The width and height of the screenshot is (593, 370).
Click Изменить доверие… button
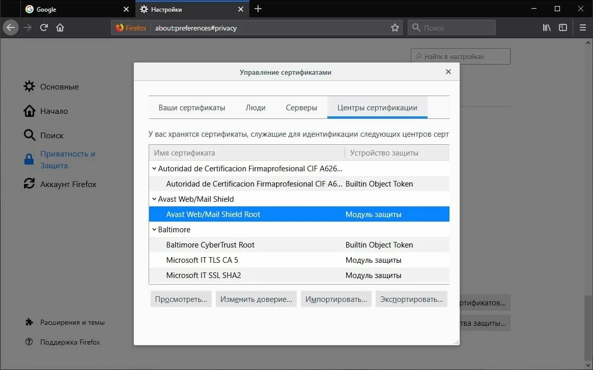pos(256,299)
